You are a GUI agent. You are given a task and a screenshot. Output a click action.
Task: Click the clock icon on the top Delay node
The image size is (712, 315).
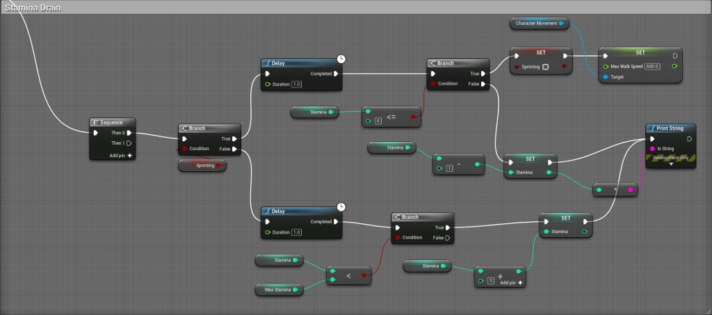point(341,59)
